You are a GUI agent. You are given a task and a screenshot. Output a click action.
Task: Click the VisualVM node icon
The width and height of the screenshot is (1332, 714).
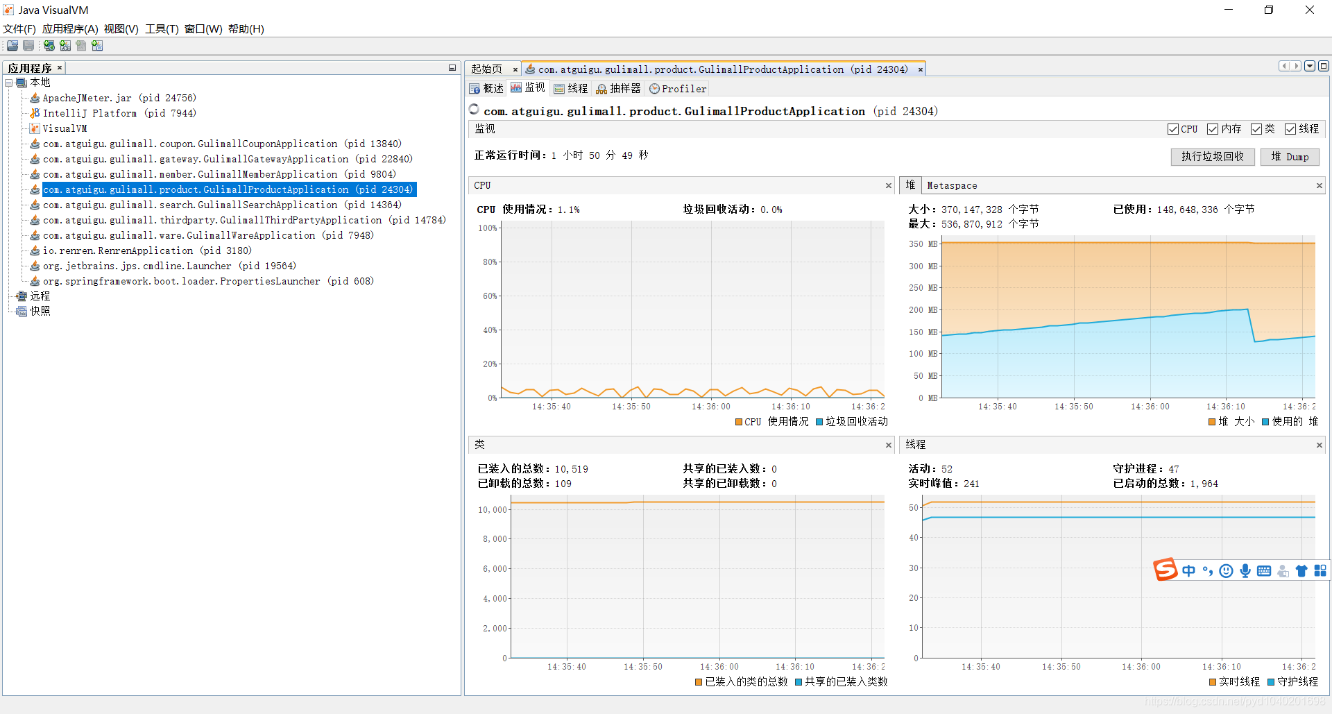35,128
